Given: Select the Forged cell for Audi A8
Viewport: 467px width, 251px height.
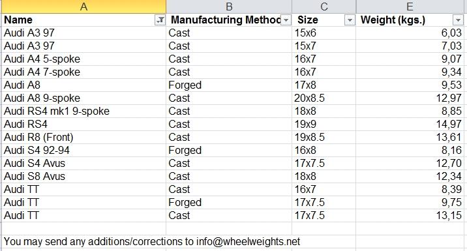Looking at the screenshot, I should pos(229,85).
